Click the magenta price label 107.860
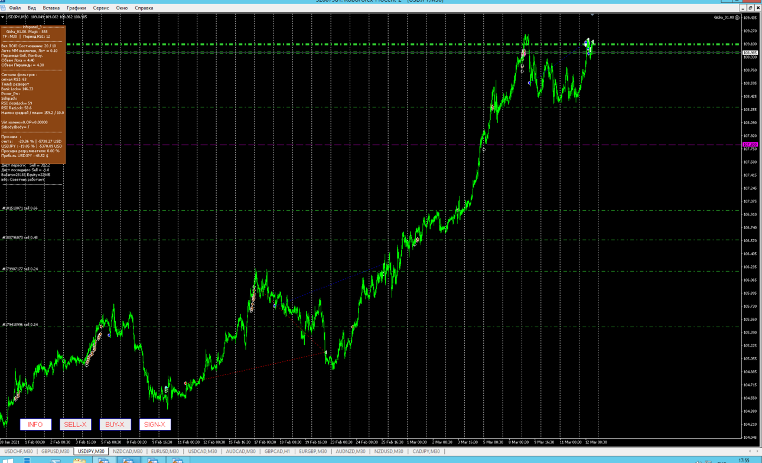This screenshot has height=463, width=762. point(750,145)
